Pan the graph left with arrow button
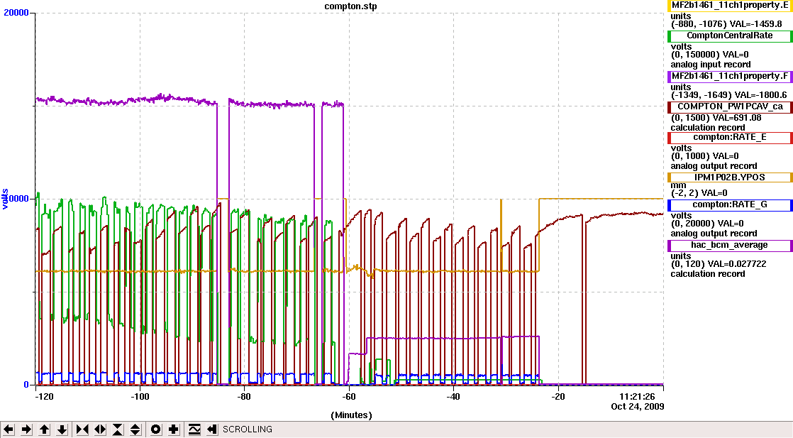The width and height of the screenshot is (793, 438). 9,429
